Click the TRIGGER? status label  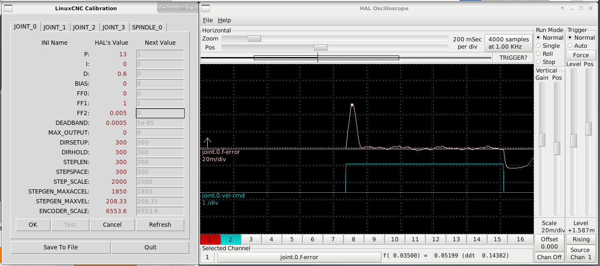pos(513,57)
